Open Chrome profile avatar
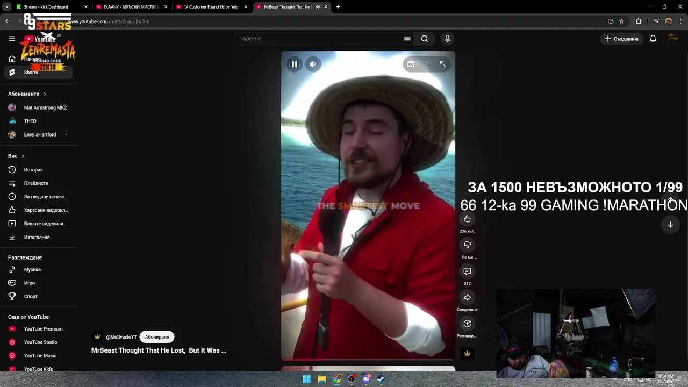 669,21
